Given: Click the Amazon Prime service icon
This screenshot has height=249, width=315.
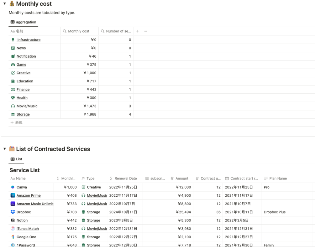Looking at the screenshot, I should pyautogui.click(x=13, y=195).
